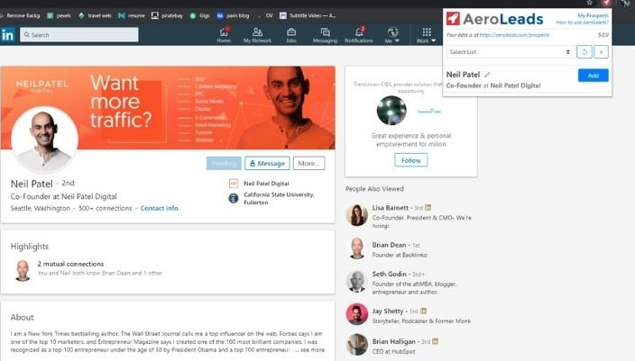635x361 pixels.
Task: Open Lisa Barnett's profile
Action: point(391,208)
